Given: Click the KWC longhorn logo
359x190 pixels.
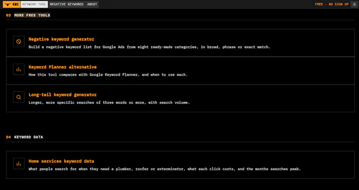Looking at the screenshot, I should coord(12,4).
